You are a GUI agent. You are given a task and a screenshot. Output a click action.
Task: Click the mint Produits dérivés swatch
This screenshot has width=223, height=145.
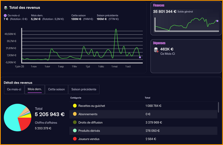point(75,131)
